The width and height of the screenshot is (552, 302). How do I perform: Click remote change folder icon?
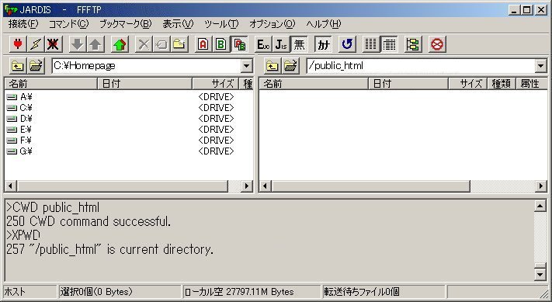pyautogui.click(x=290, y=65)
